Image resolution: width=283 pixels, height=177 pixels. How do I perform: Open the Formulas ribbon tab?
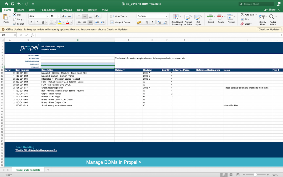66,10
